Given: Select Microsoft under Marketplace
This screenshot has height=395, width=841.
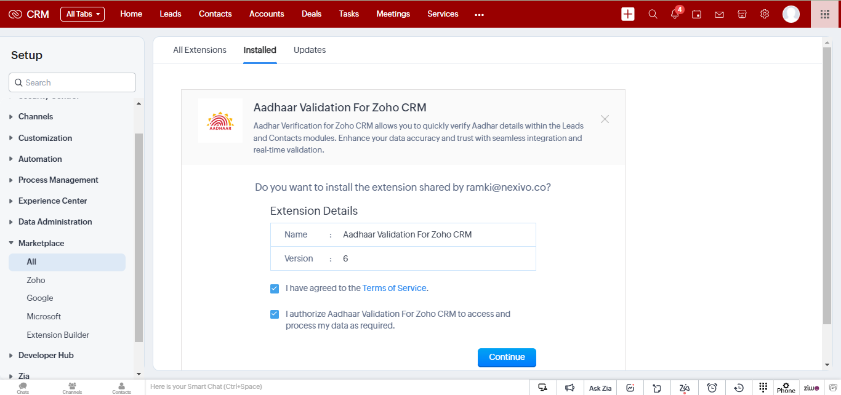Looking at the screenshot, I should pos(44,316).
